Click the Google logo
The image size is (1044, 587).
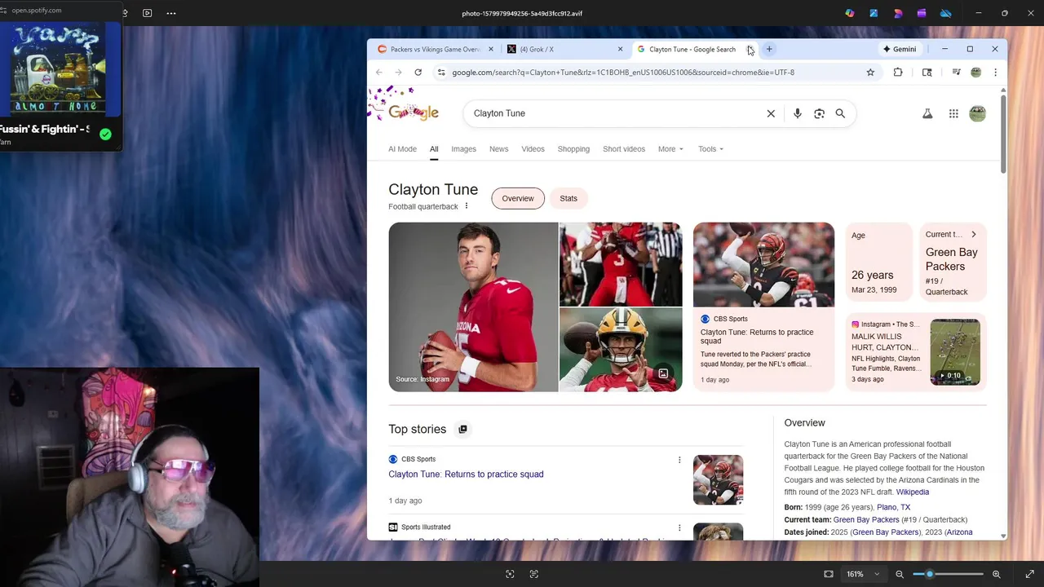414,113
